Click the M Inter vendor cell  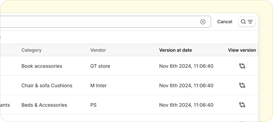[98, 85]
